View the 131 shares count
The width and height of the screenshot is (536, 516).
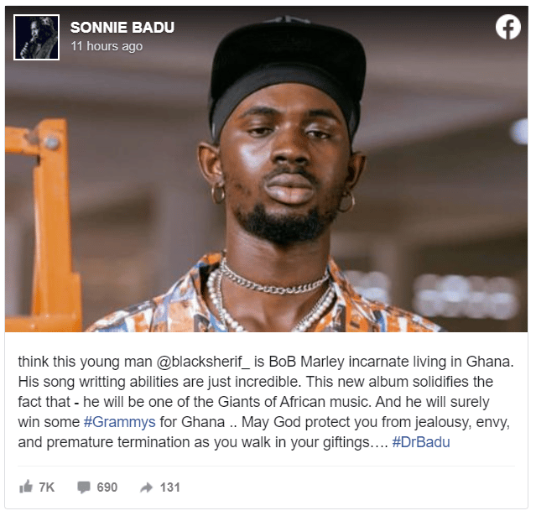tap(170, 487)
